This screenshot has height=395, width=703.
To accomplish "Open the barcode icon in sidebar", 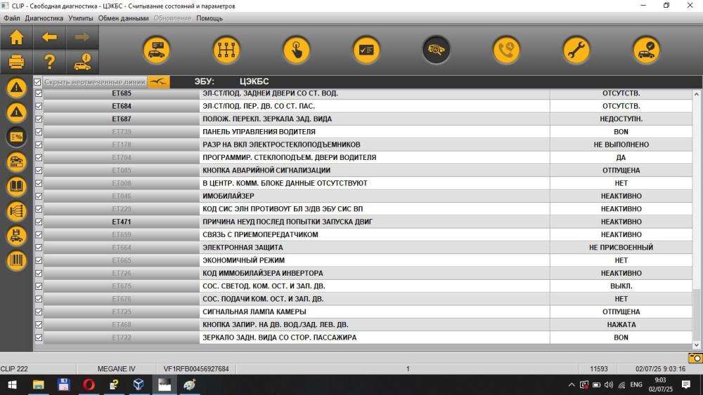I will pos(17,261).
